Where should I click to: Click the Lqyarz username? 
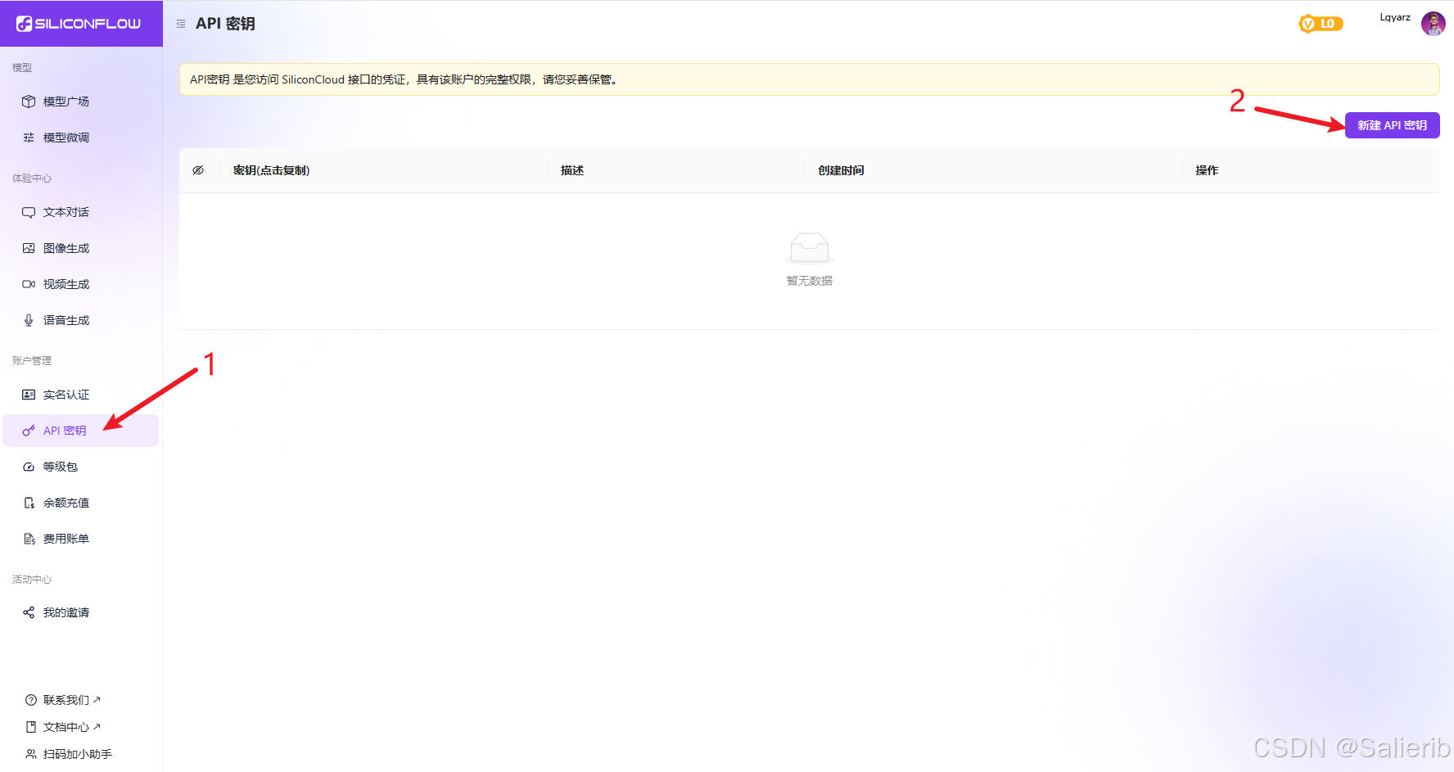click(x=1395, y=17)
